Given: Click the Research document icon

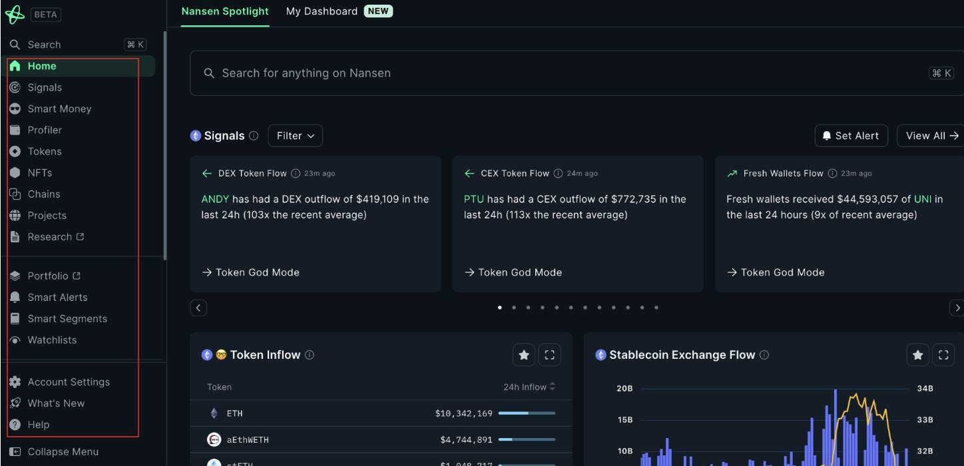Looking at the screenshot, I should click(x=15, y=236).
